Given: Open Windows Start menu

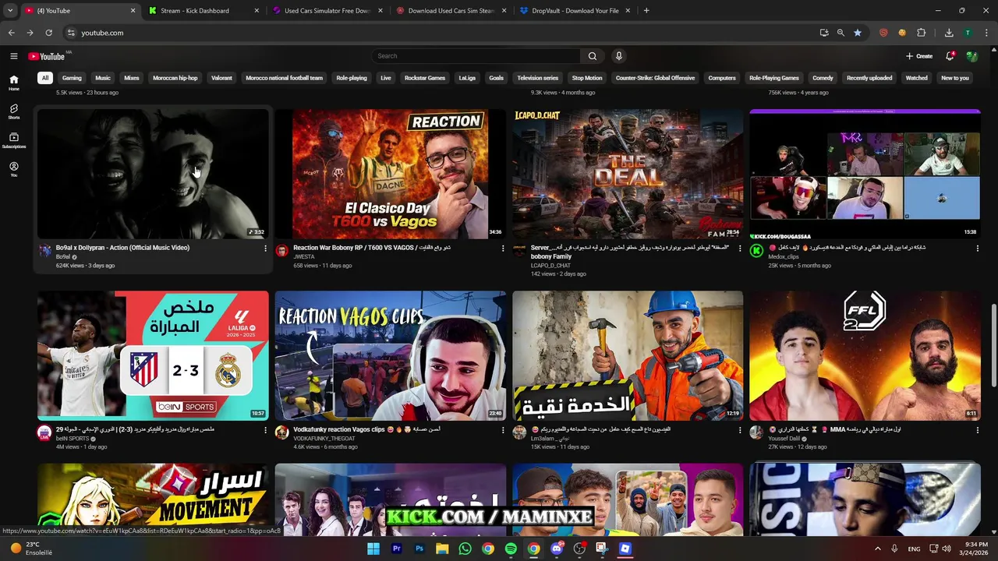Looking at the screenshot, I should coord(373,549).
